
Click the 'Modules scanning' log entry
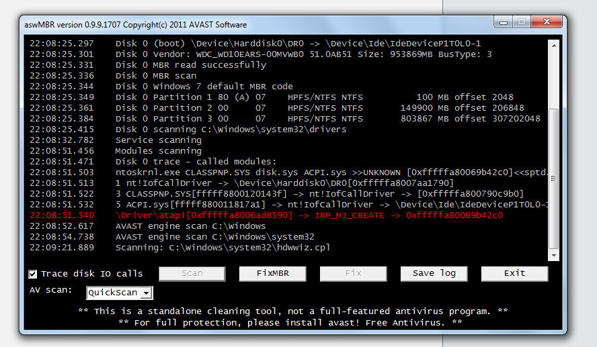point(116,151)
